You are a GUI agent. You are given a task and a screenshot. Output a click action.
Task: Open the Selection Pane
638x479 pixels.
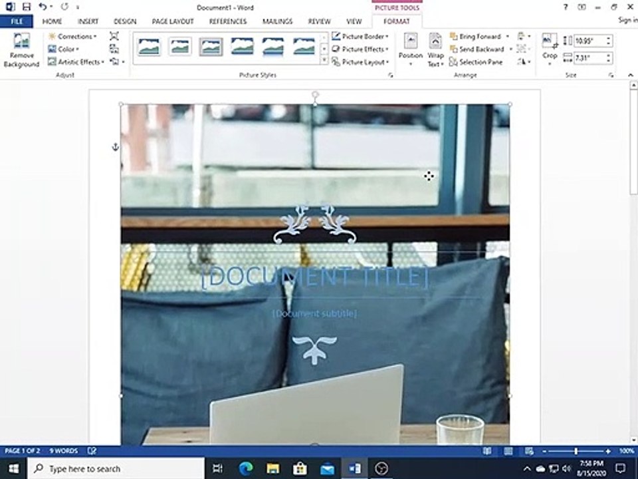point(476,62)
